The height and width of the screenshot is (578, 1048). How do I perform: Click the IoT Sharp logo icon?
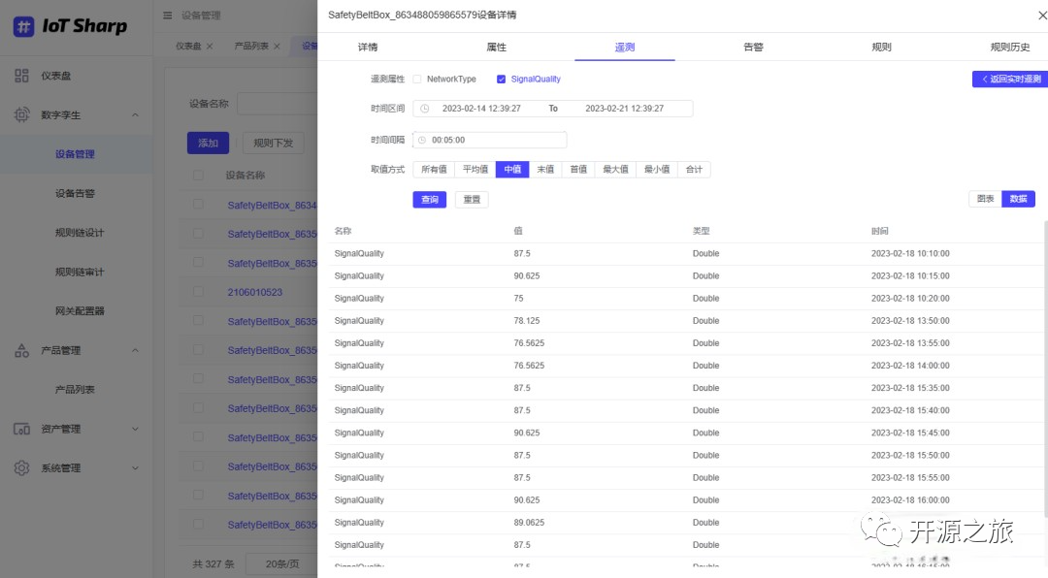click(x=21, y=26)
